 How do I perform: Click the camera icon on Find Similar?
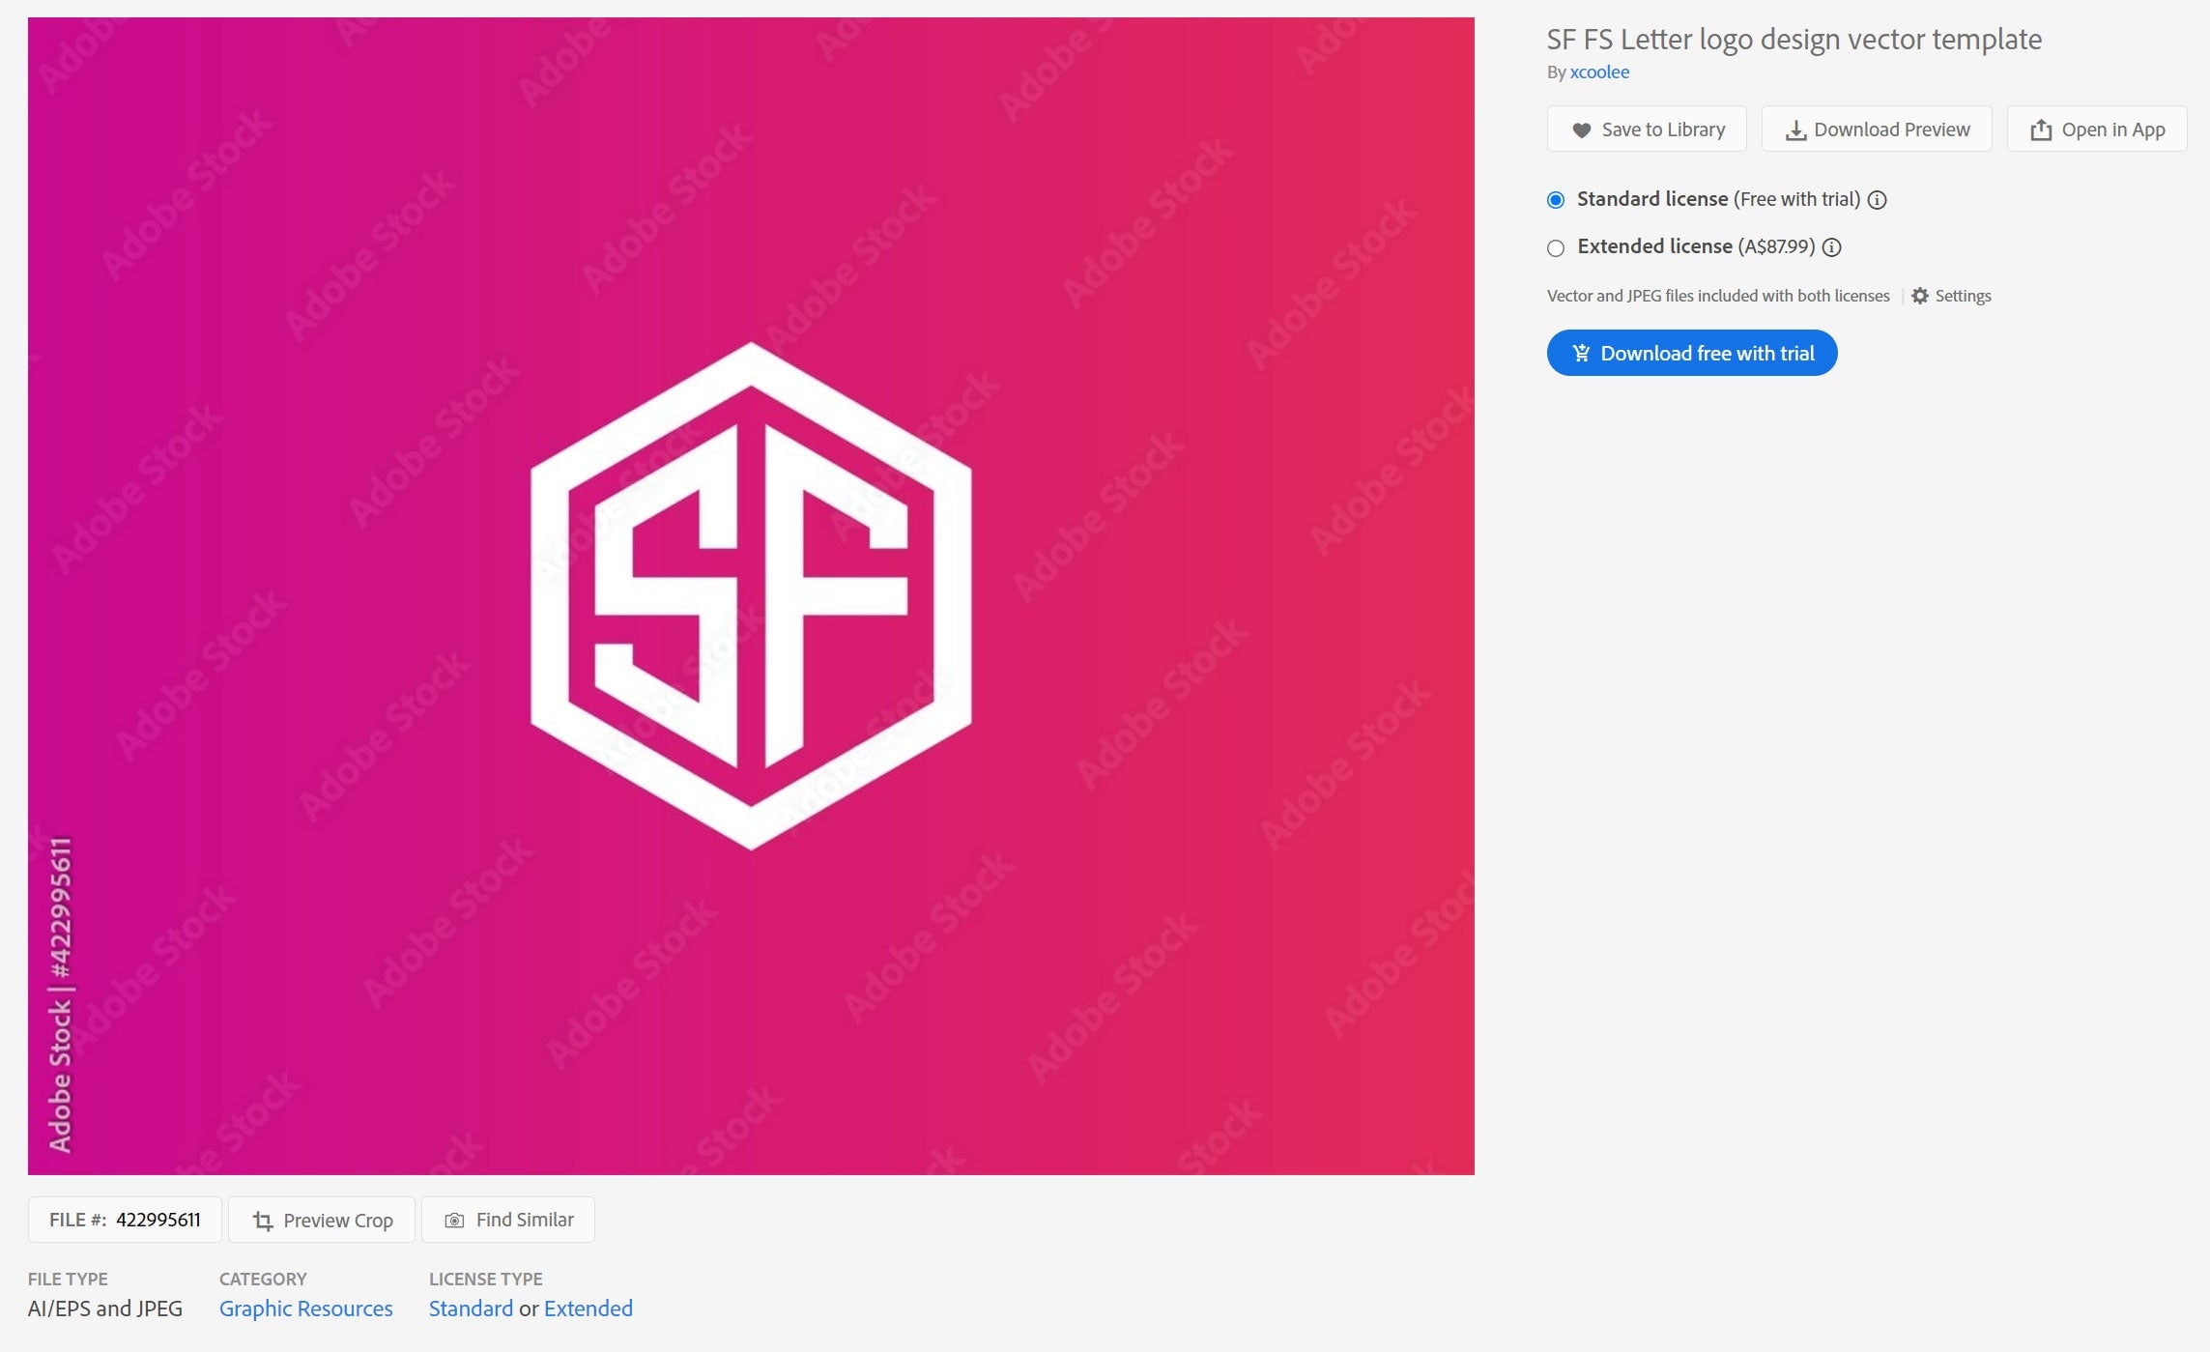coord(454,1221)
